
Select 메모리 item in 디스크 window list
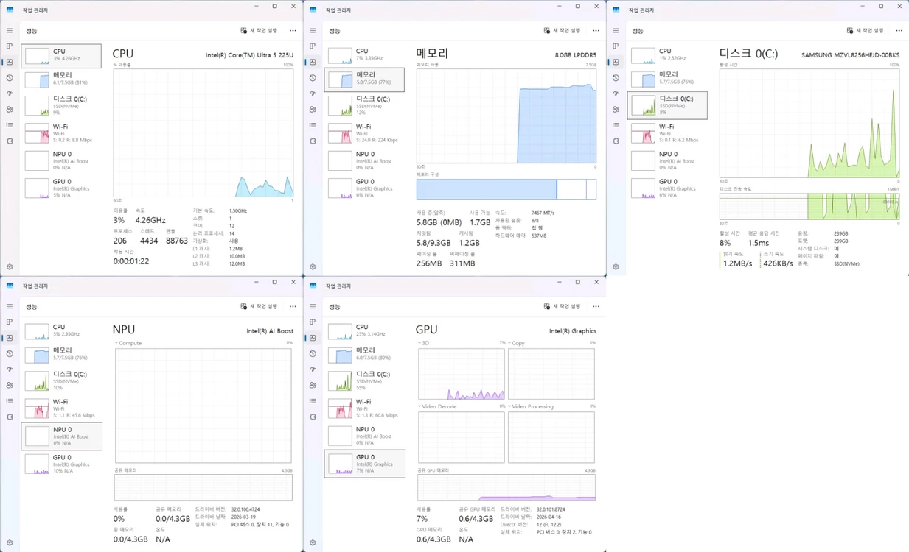click(x=668, y=79)
